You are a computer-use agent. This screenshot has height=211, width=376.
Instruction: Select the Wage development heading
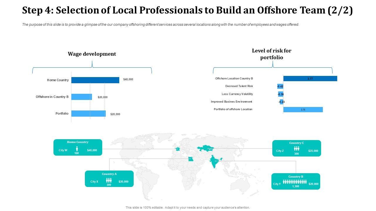92,54
